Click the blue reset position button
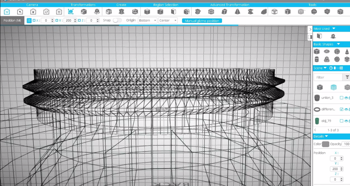This screenshot has height=186, width=350. pos(29,21)
